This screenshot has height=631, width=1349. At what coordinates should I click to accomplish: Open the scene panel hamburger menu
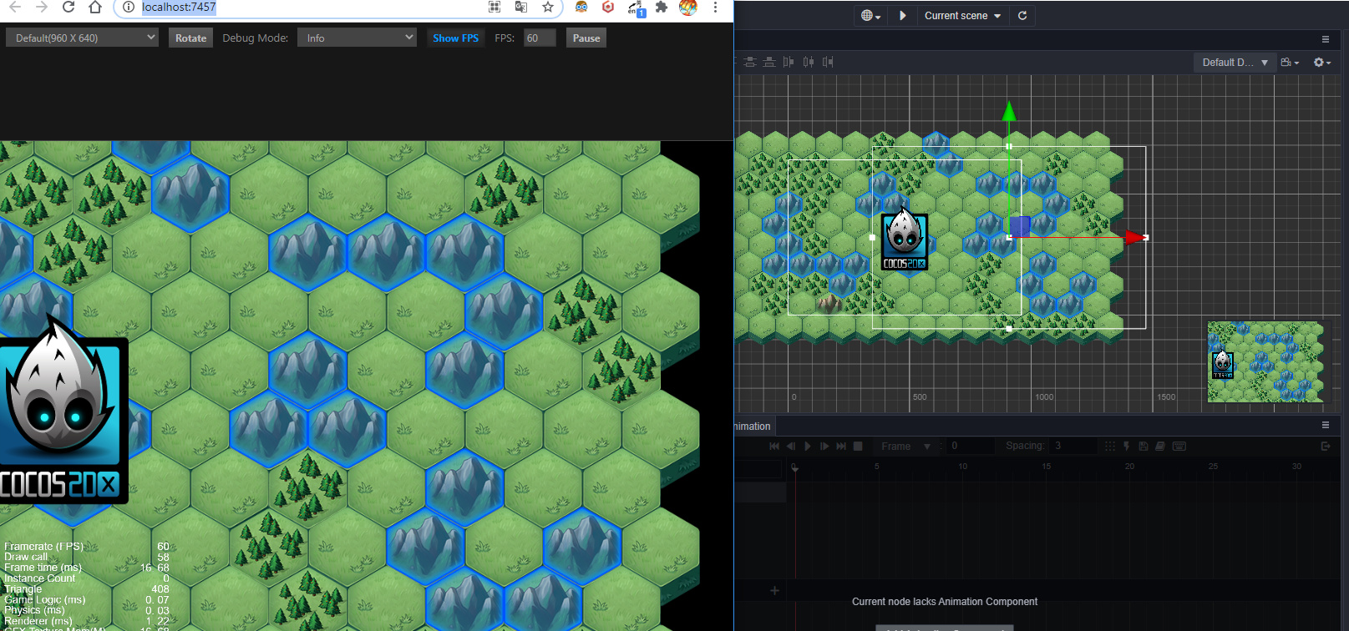(x=1325, y=39)
